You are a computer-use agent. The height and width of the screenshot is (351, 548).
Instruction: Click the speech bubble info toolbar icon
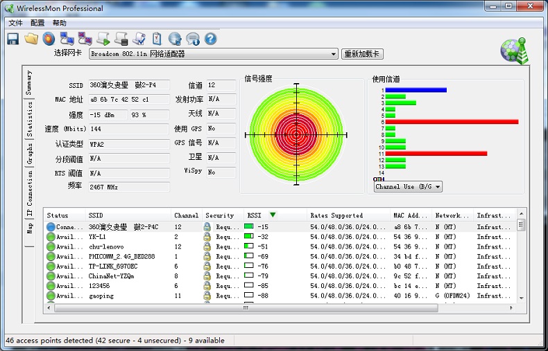193,39
